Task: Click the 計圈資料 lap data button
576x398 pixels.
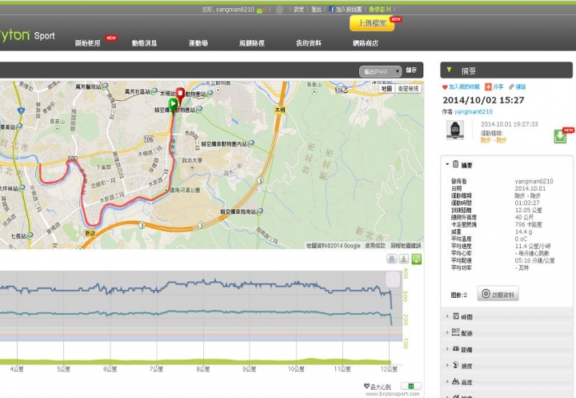Action: pos(498,294)
